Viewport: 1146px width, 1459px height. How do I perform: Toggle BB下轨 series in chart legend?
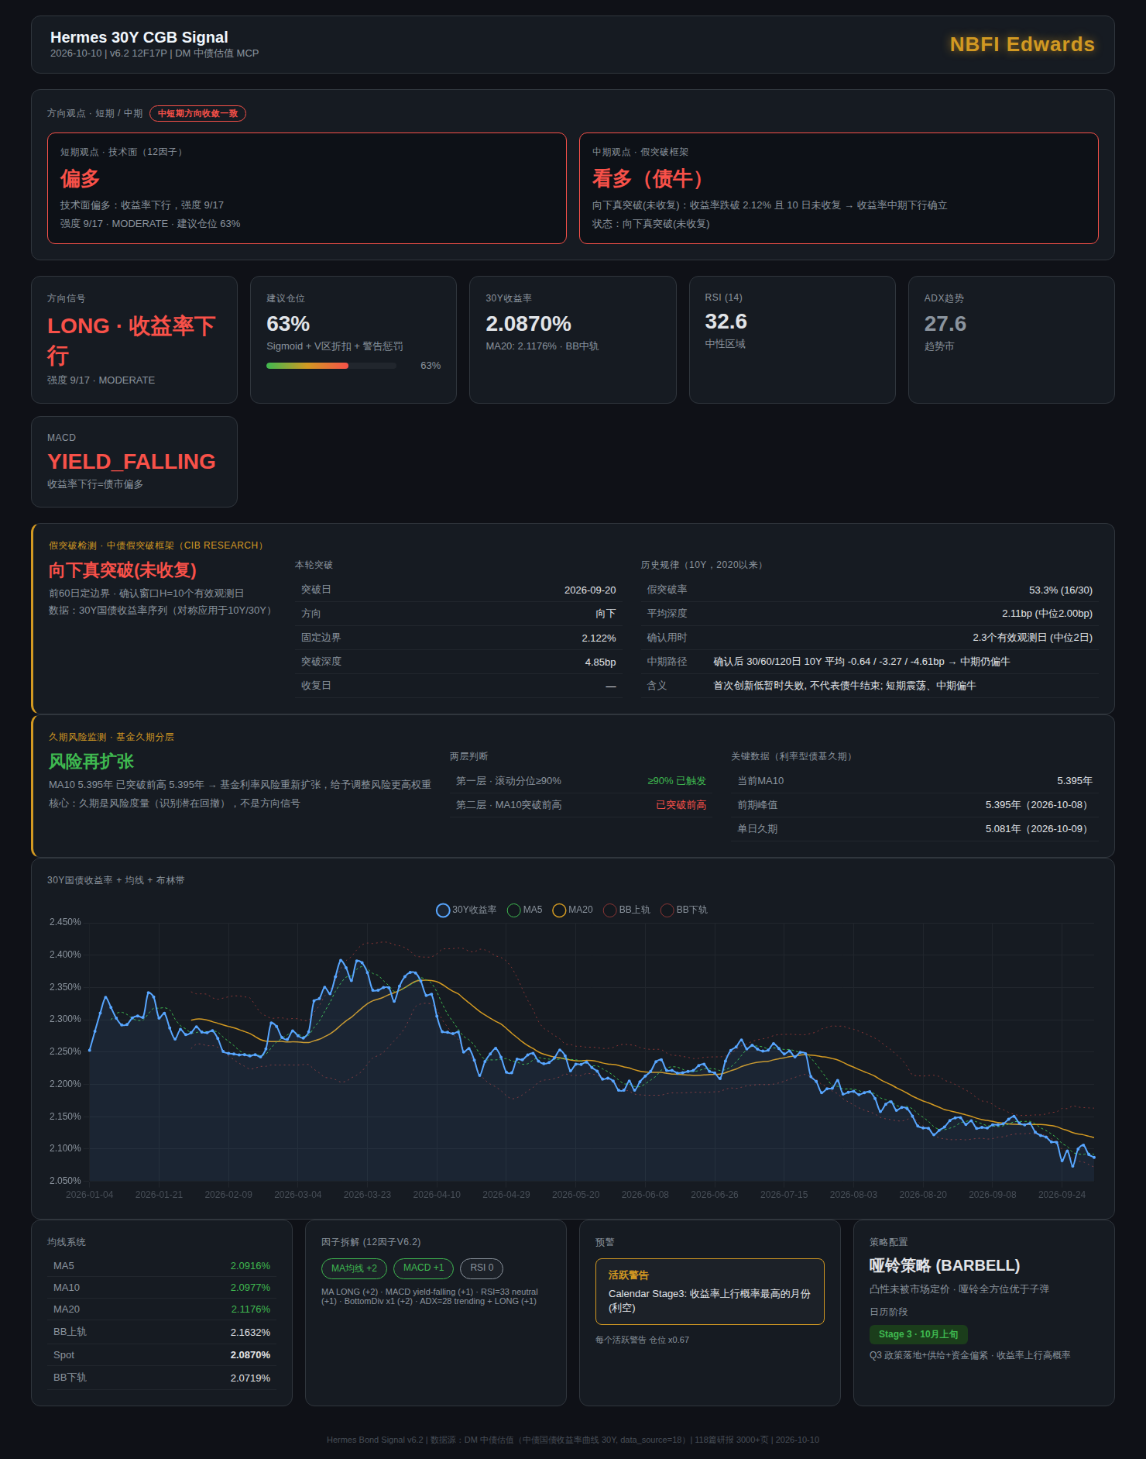(684, 910)
